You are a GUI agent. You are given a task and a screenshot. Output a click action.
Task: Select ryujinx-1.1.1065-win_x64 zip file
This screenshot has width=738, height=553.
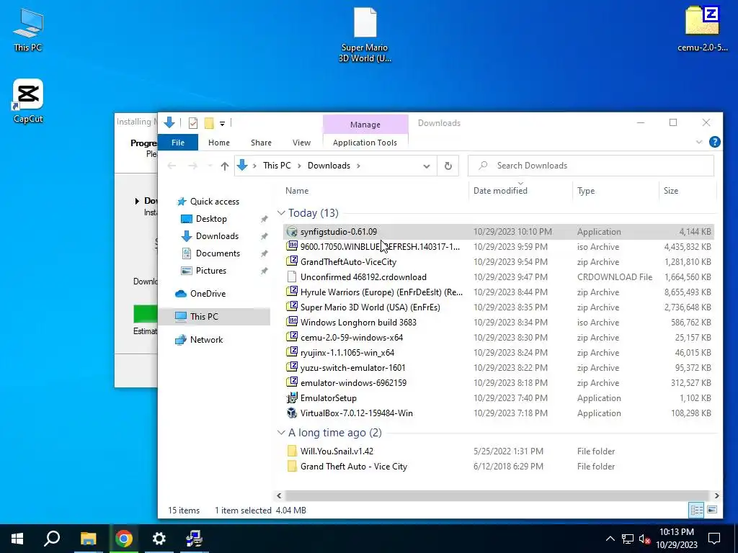click(x=499, y=353)
